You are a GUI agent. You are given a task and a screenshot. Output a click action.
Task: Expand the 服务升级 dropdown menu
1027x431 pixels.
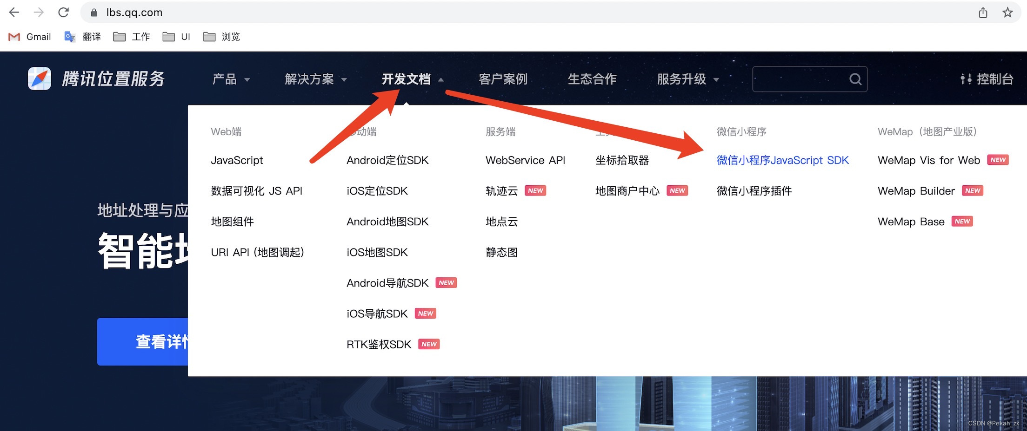[688, 79]
